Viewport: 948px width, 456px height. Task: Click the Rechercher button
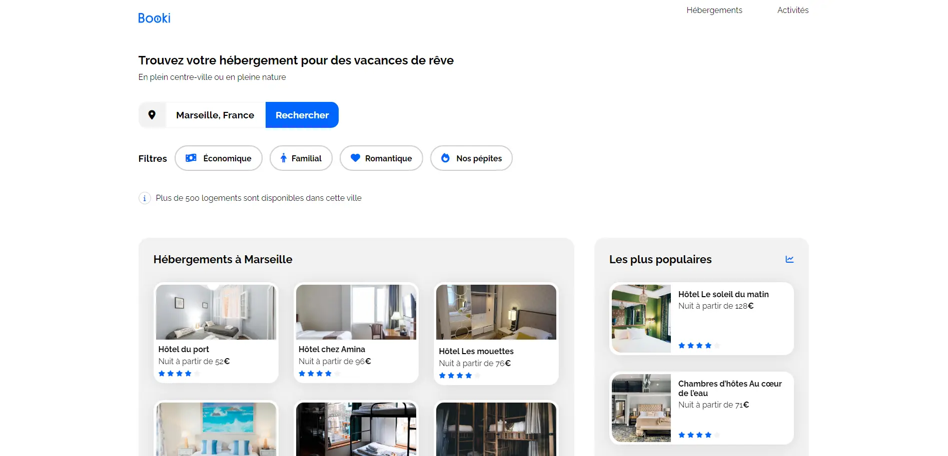point(302,115)
